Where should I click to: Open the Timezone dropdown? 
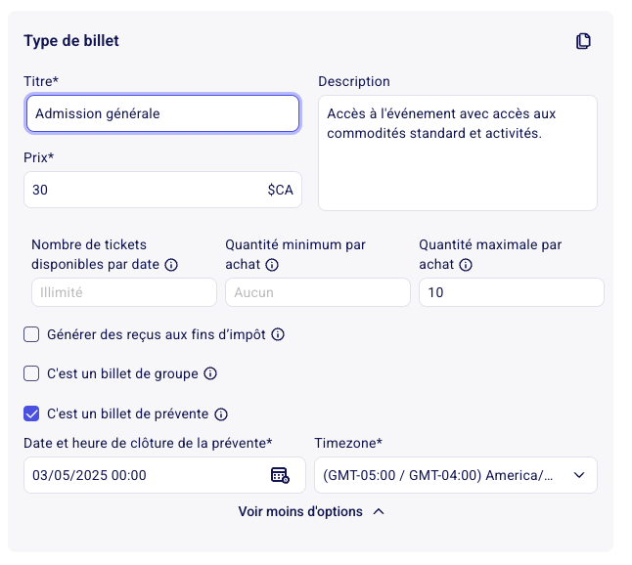pos(456,475)
